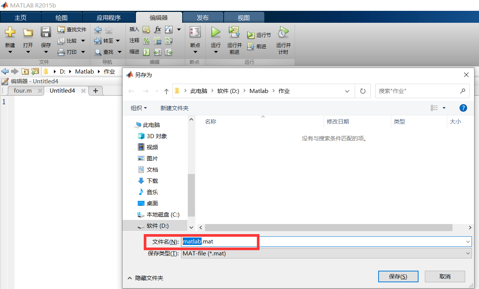Click the smart indent icon beside 缩进
Screen dimensions: 479x289
click(146, 52)
